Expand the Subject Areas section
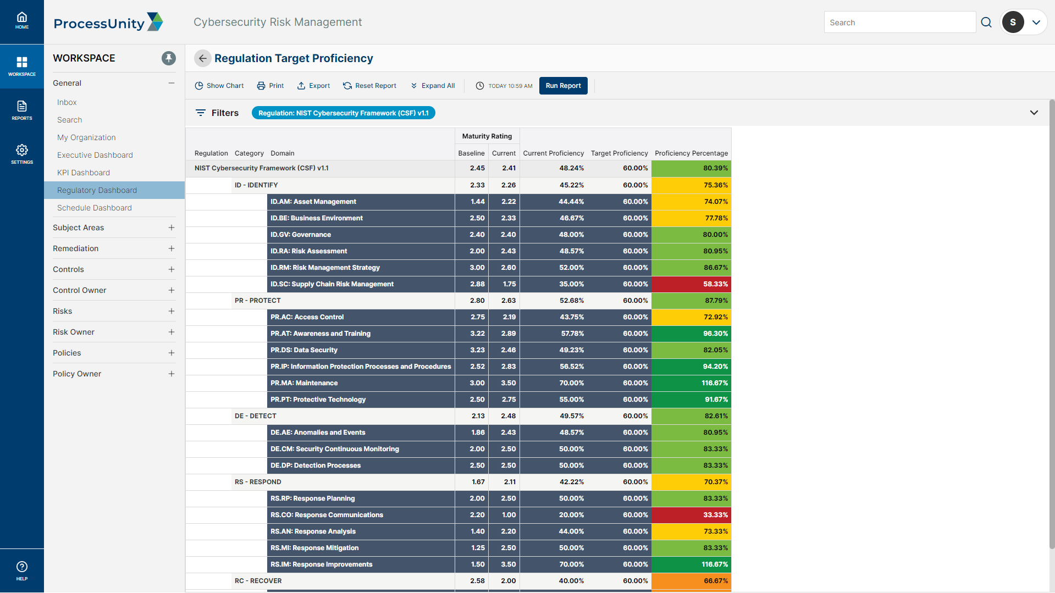The width and height of the screenshot is (1055, 593). (x=171, y=227)
